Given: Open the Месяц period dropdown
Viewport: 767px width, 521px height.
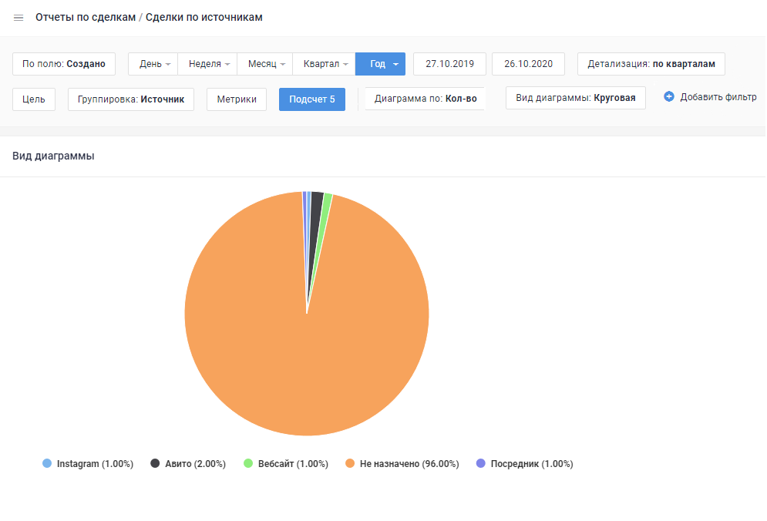Looking at the screenshot, I should pyautogui.click(x=265, y=64).
